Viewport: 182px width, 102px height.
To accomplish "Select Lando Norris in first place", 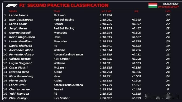I will pyautogui.click(x=18, y=15).
